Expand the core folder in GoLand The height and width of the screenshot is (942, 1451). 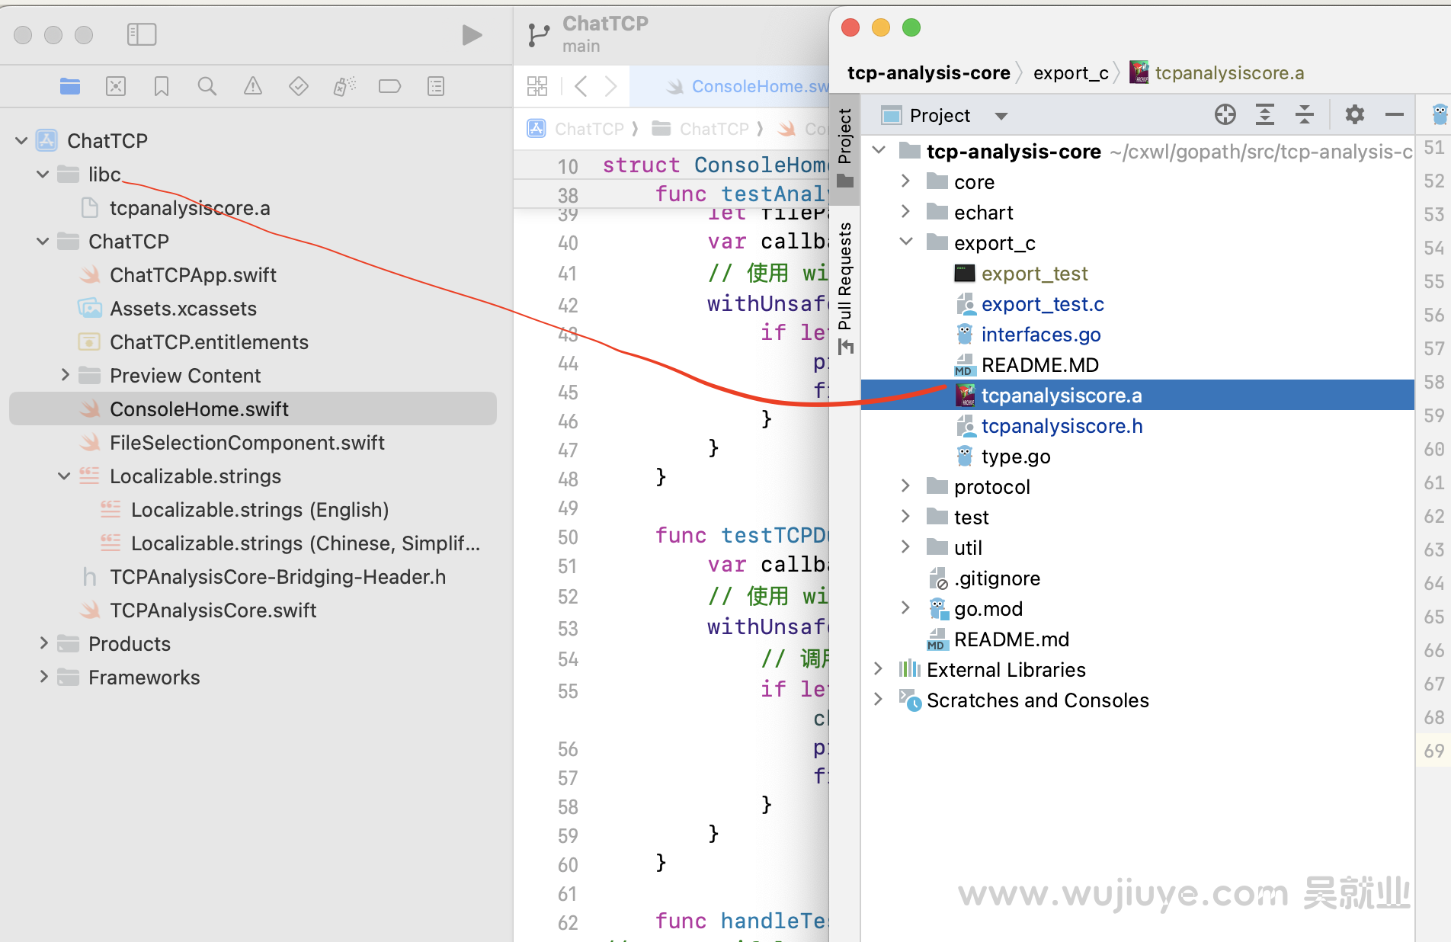pos(905,181)
